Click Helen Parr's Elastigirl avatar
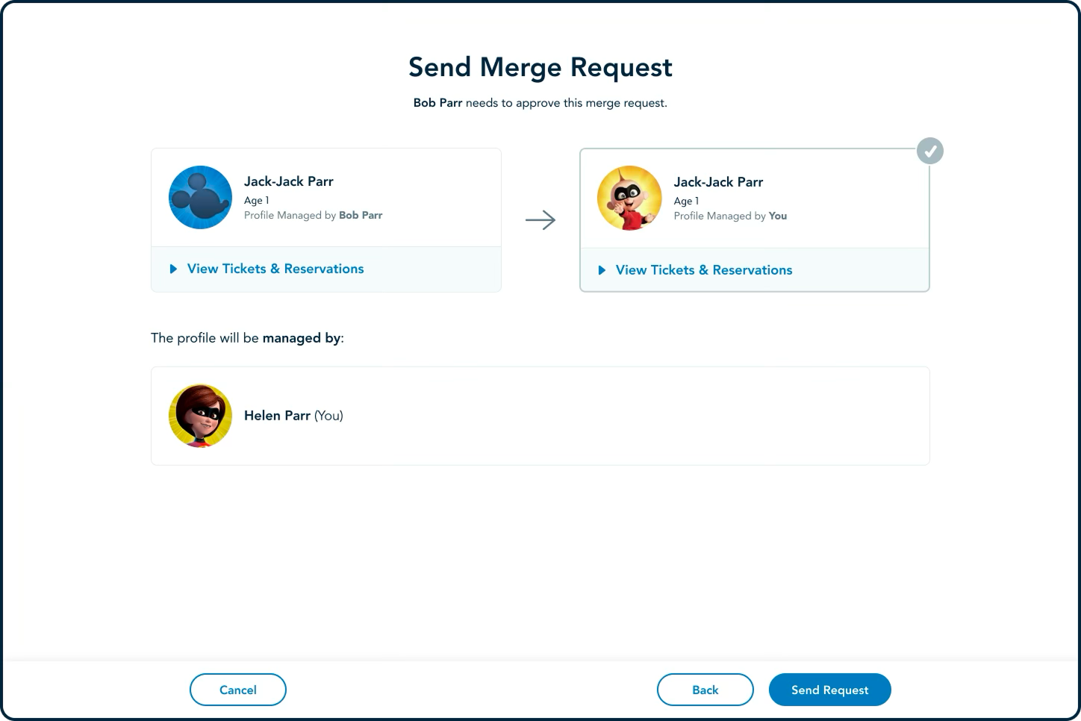The height and width of the screenshot is (721, 1081). (x=200, y=416)
